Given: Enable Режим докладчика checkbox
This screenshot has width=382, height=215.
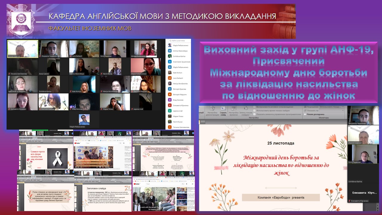Looking at the screenshot, I should pyautogui.click(x=305, y=114).
